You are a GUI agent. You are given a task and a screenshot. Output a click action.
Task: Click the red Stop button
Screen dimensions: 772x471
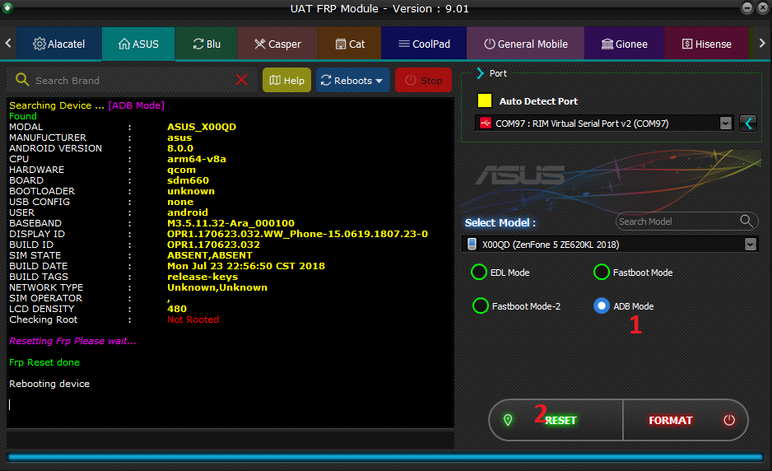point(423,81)
